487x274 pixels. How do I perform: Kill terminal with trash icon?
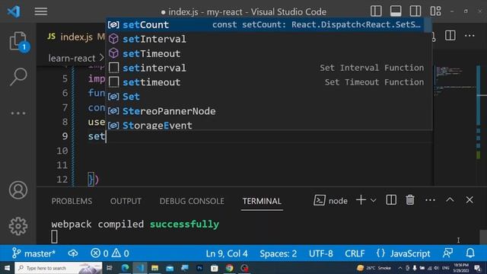[x=410, y=200]
